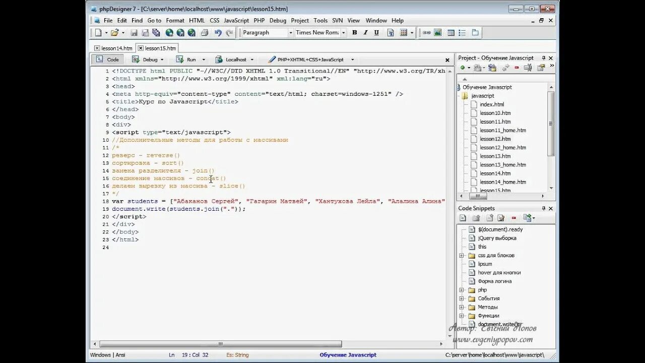Screen dimensions: 645x363
Task: Open dropdown arrow next to New file
Action: (106, 33)
